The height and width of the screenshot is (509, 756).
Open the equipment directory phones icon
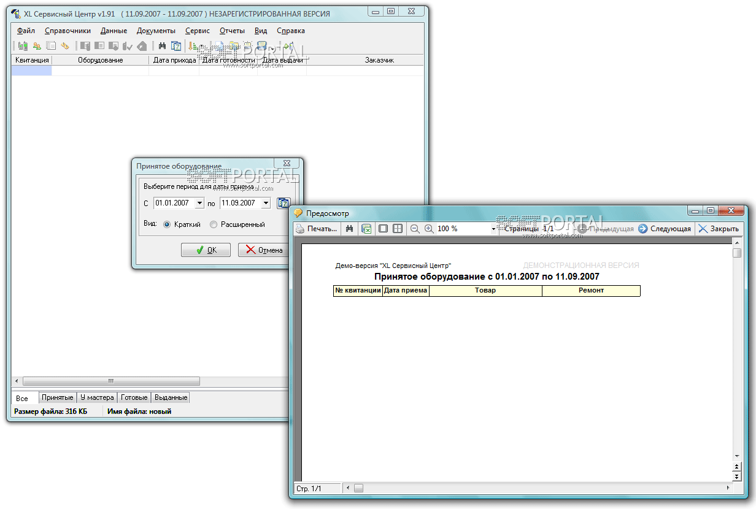click(x=23, y=45)
